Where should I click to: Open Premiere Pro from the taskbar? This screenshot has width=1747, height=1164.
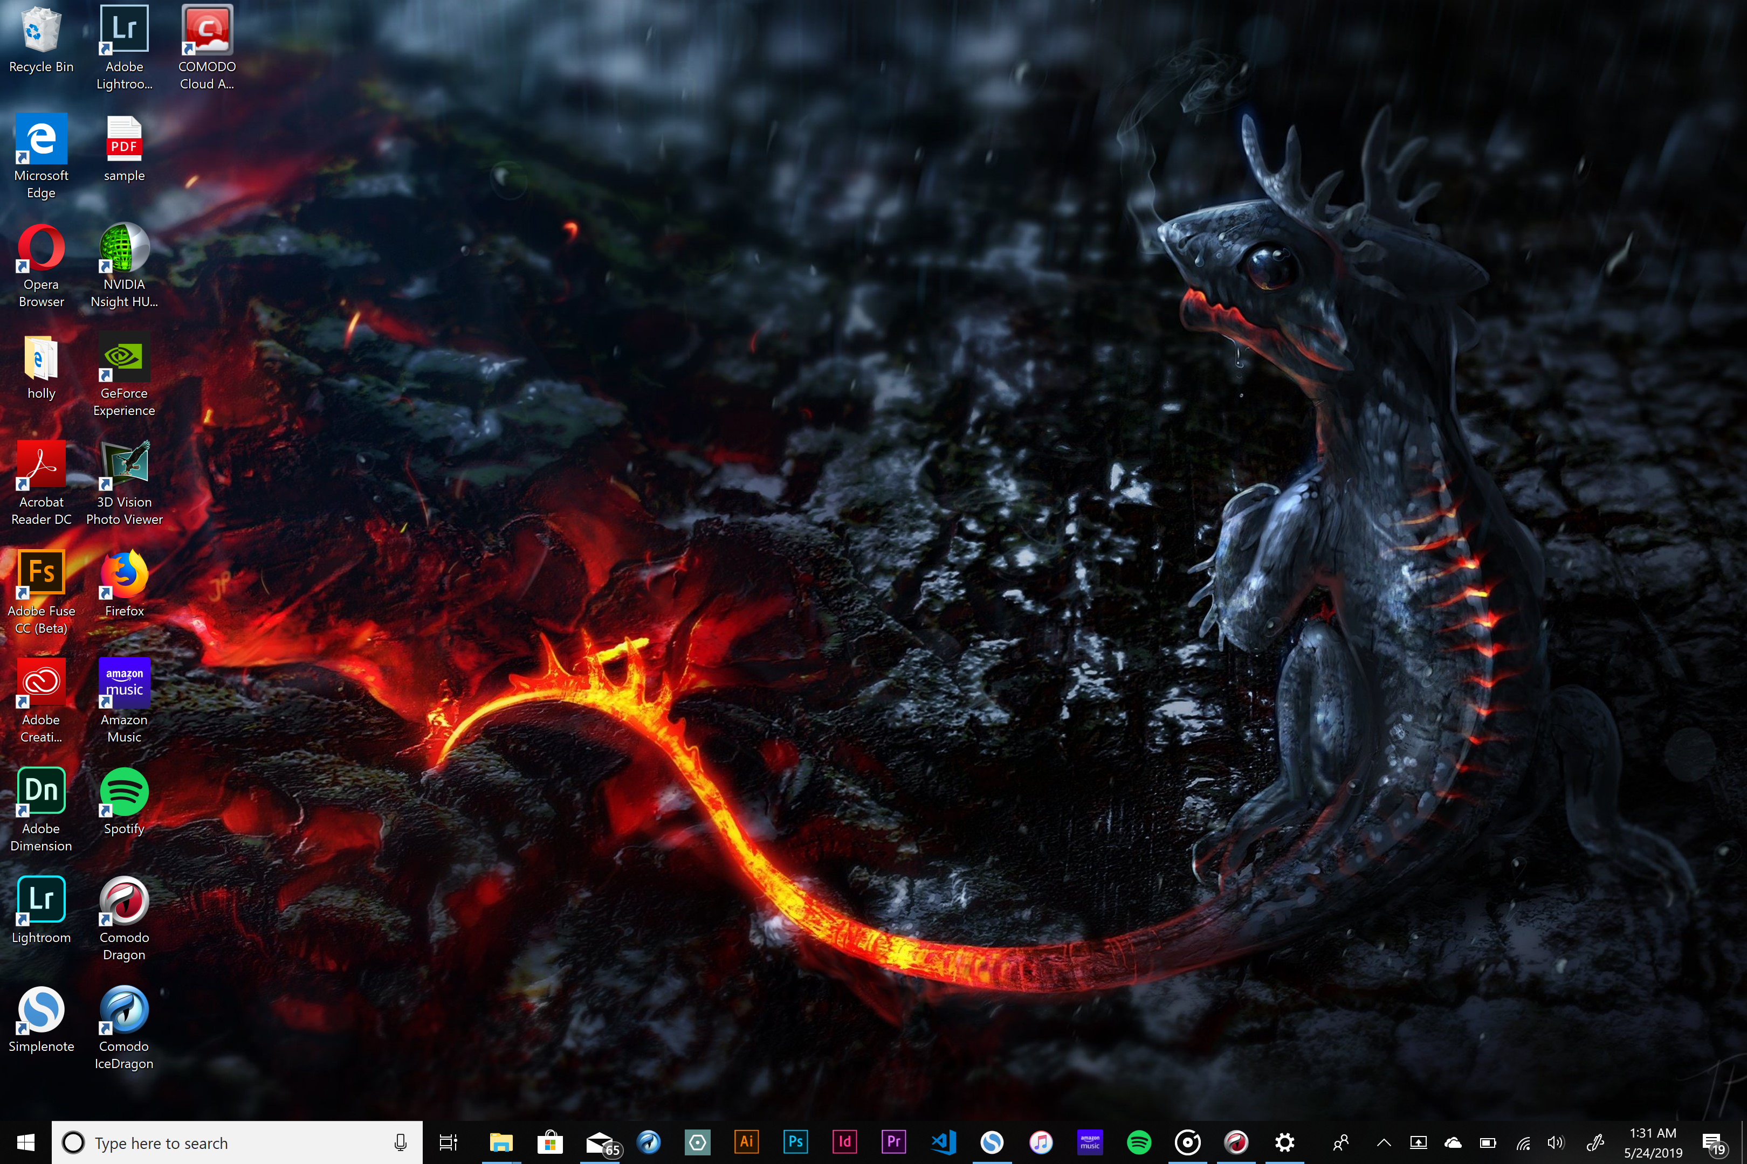coord(893,1142)
